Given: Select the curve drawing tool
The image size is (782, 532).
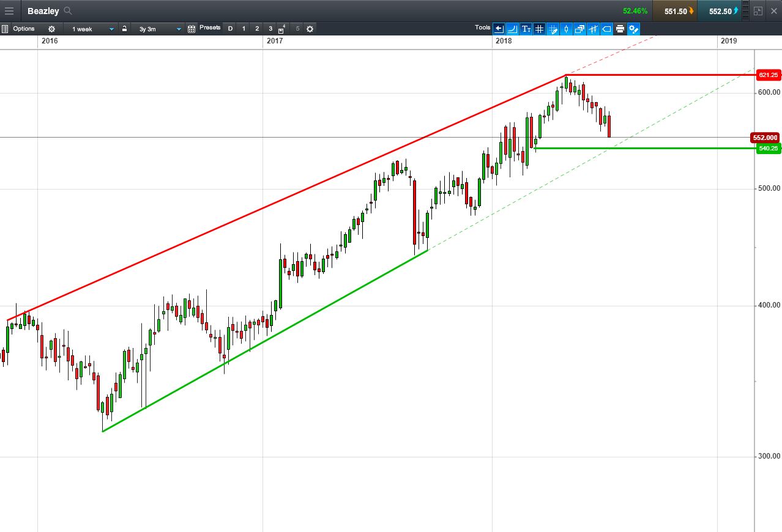Looking at the screenshot, I should point(513,29).
